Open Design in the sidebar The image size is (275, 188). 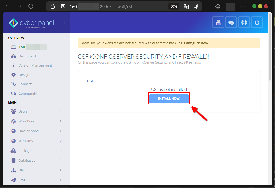click(x=24, y=75)
